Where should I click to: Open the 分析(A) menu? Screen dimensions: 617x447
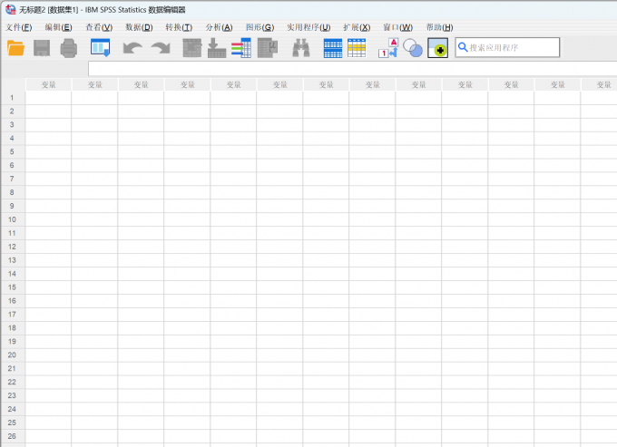tap(219, 27)
